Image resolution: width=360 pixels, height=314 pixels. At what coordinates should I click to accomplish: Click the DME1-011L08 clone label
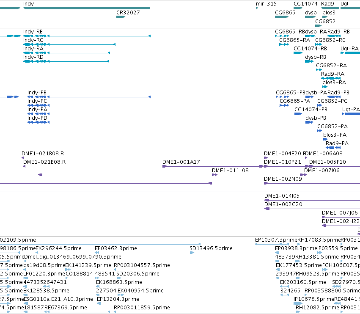pyautogui.click(x=230, y=171)
